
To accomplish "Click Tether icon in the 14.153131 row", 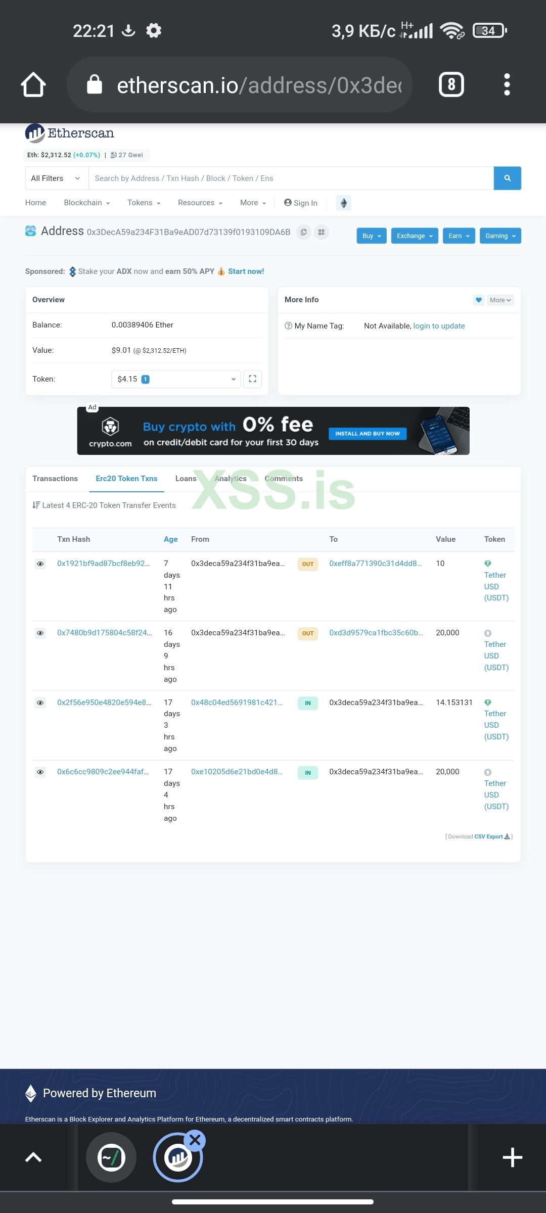I will [488, 703].
